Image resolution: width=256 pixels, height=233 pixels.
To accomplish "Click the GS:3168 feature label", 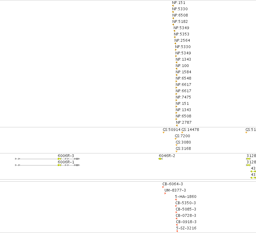I will (183, 149).
